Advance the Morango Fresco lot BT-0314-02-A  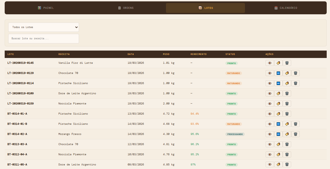(x=278, y=134)
